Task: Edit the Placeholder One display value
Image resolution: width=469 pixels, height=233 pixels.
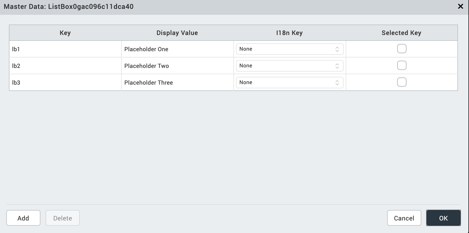Action: pos(177,49)
